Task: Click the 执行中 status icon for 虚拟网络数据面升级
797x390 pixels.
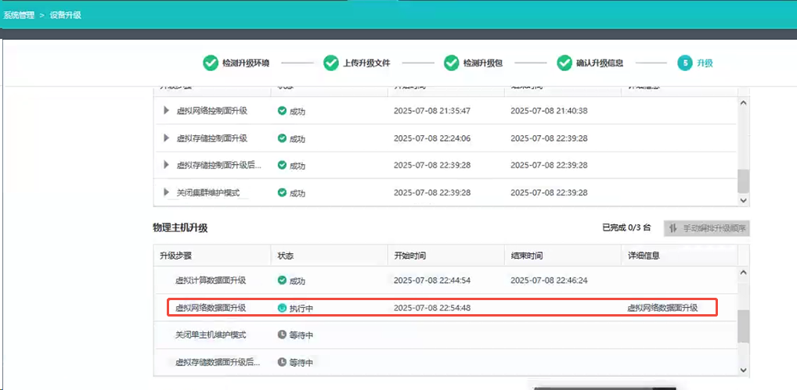Action: pos(282,308)
